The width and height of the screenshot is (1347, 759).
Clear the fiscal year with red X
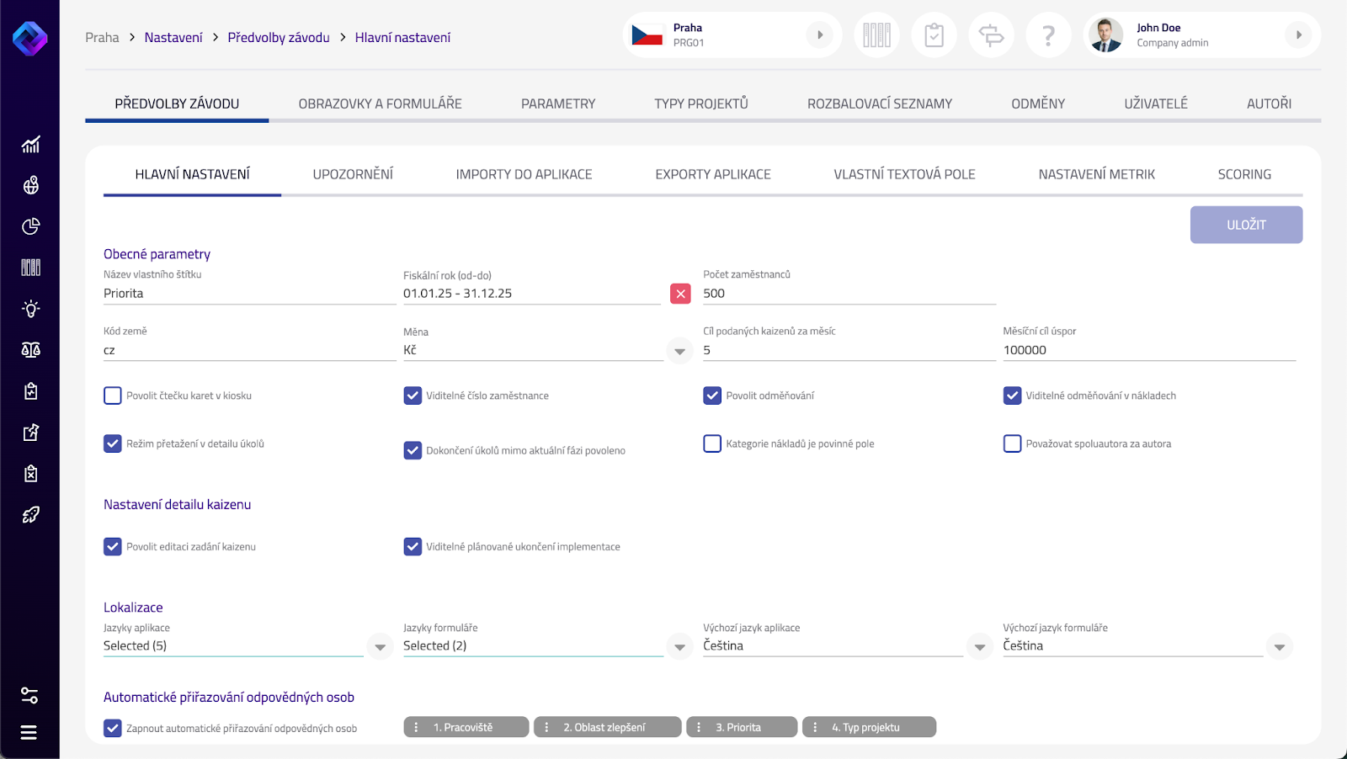(680, 294)
